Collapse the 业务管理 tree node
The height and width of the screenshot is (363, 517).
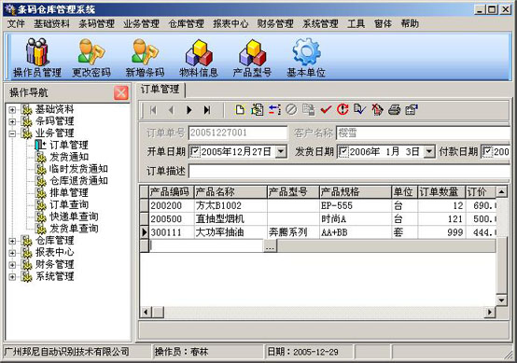coord(12,133)
